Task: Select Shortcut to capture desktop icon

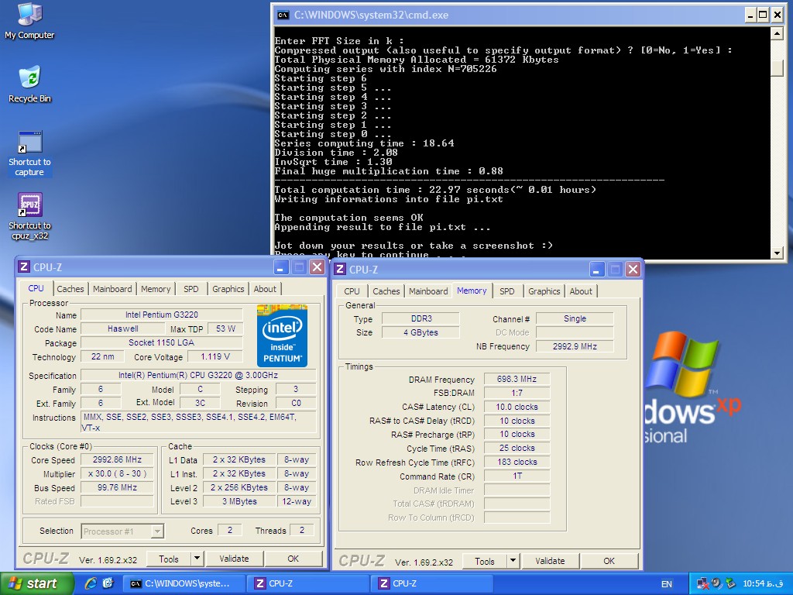Action: [29, 153]
